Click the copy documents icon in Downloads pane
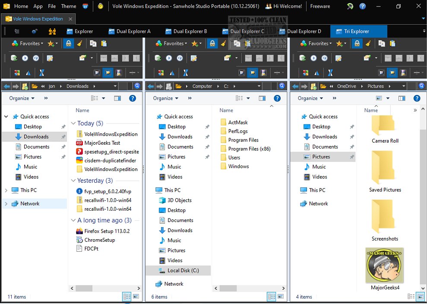The image size is (427, 304). coord(93,43)
